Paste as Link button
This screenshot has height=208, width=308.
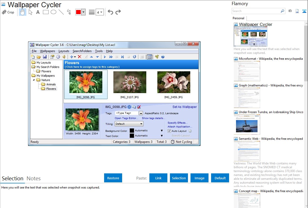pyautogui.click(x=158, y=178)
